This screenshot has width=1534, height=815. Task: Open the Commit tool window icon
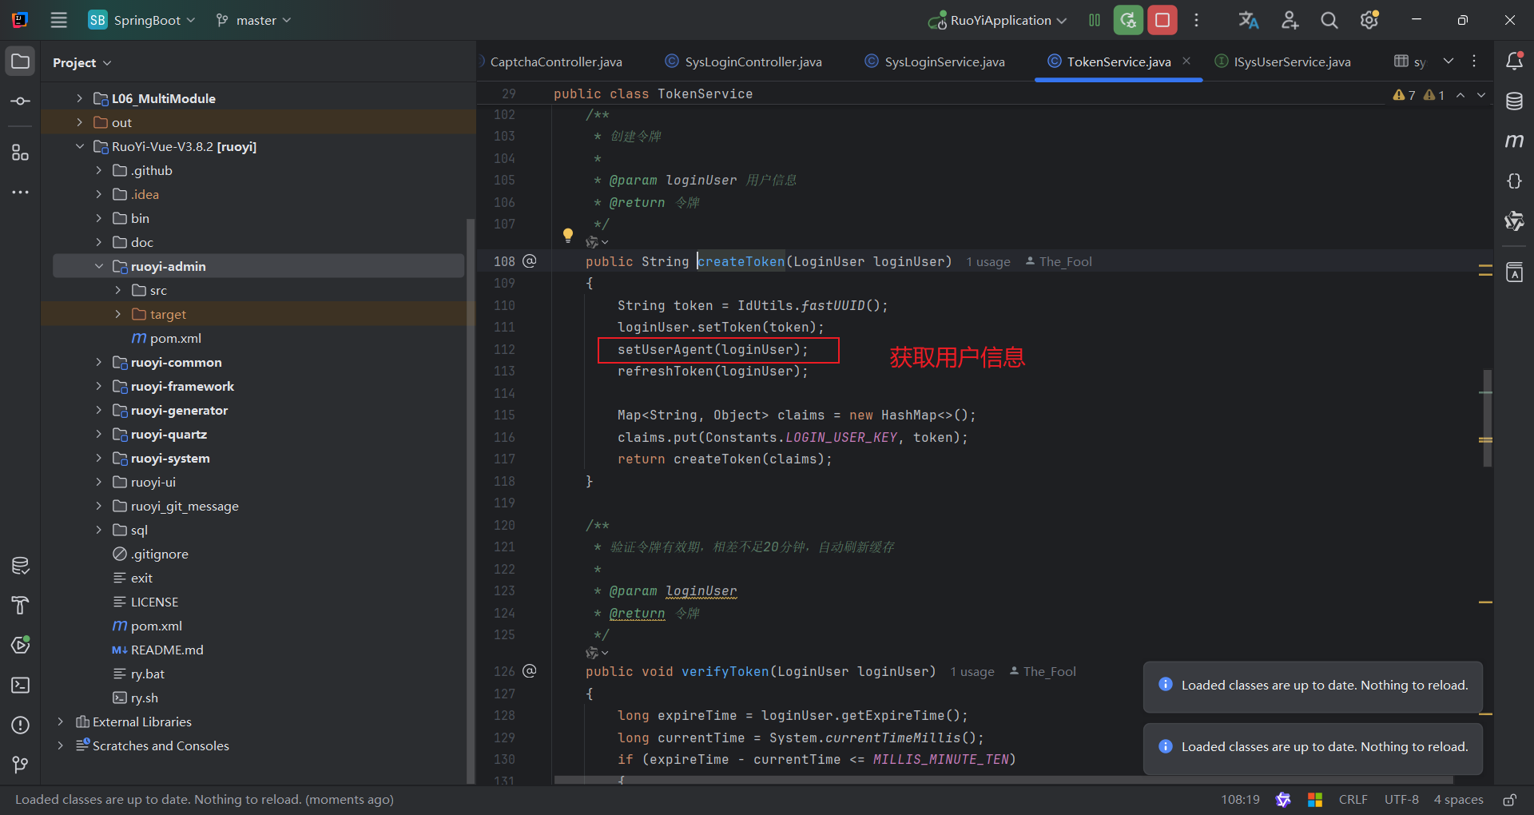tap(21, 101)
